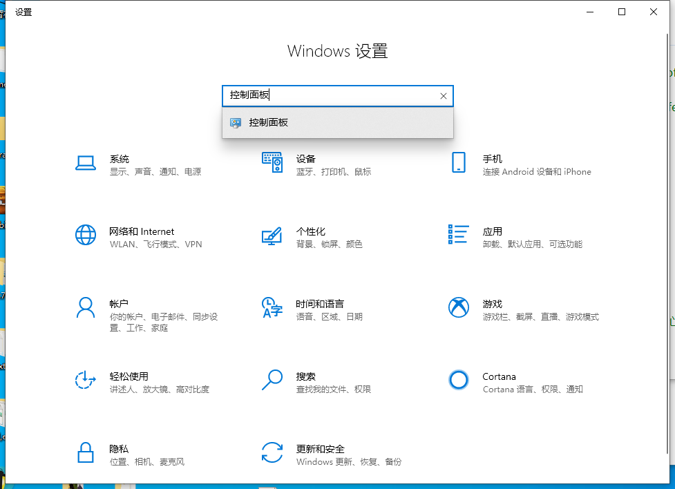Open Time and Language (时间和语言) icon

tap(272, 307)
